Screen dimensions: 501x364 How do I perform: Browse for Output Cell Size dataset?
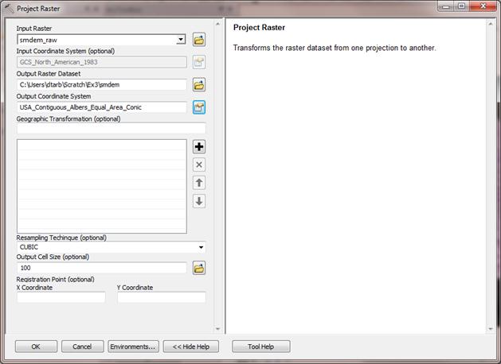coord(199,268)
